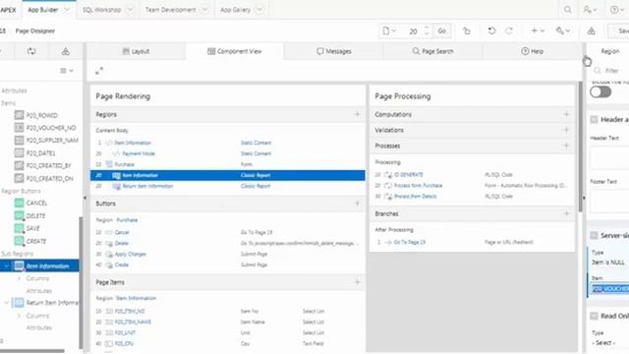Click the page lock icon in toolbar

point(467,30)
